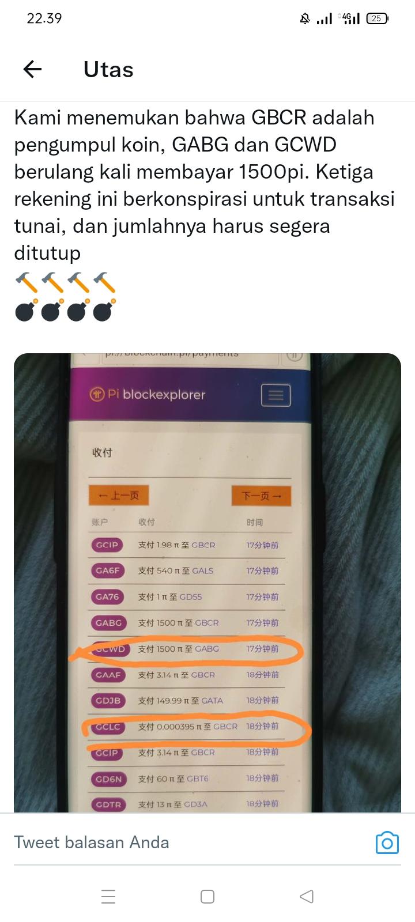Tap the Android back triangle button
This screenshot has width=415, height=922.
pos(307,897)
